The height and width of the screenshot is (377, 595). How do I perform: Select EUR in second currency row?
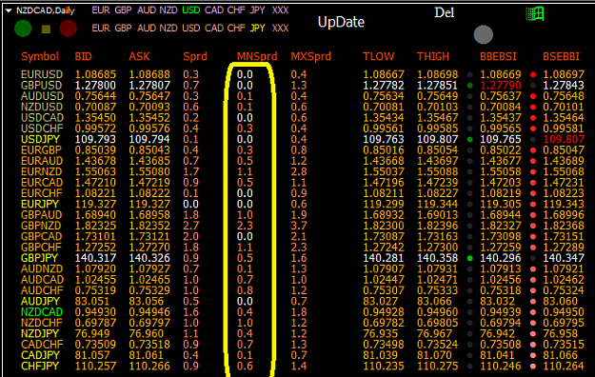(101, 29)
